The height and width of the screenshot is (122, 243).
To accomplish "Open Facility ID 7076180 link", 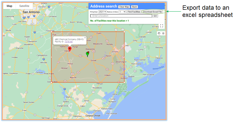I will tap(68, 42).
